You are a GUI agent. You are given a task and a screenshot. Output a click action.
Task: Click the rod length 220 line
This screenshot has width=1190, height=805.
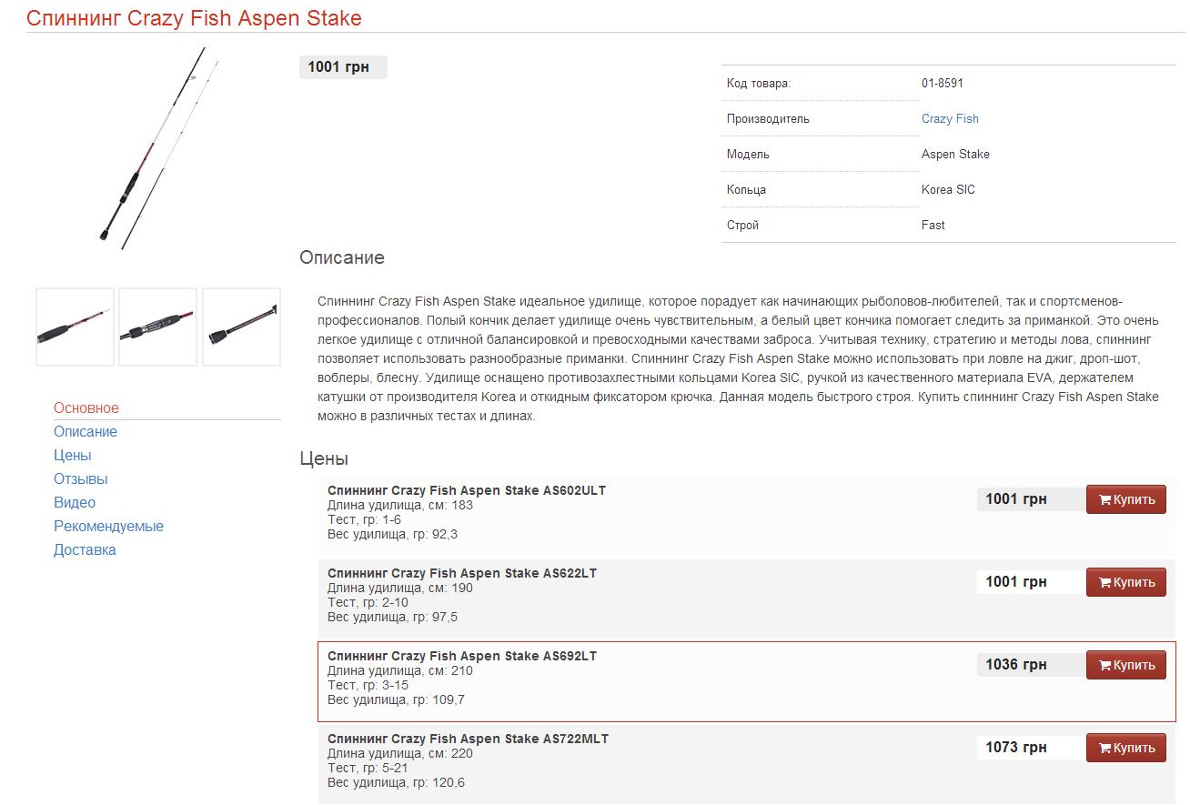click(400, 753)
